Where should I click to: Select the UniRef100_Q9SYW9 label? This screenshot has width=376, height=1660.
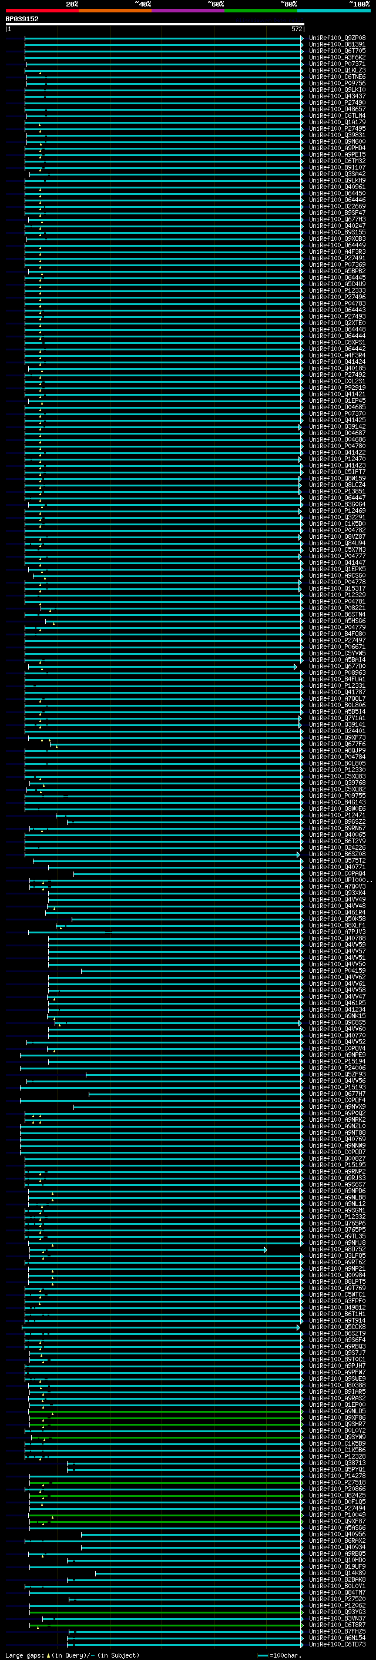337,1437
